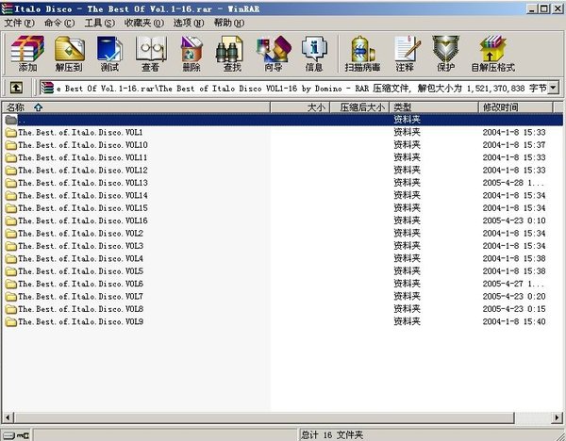The height and width of the screenshot is (441, 566).
Task: Launch the 向导 (Wizard) toolbar icon
Action: (274, 54)
